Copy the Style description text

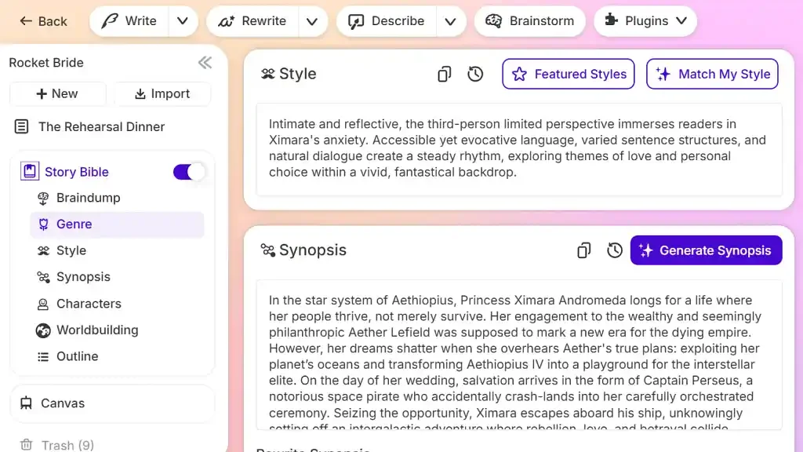[x=444, y=73]
